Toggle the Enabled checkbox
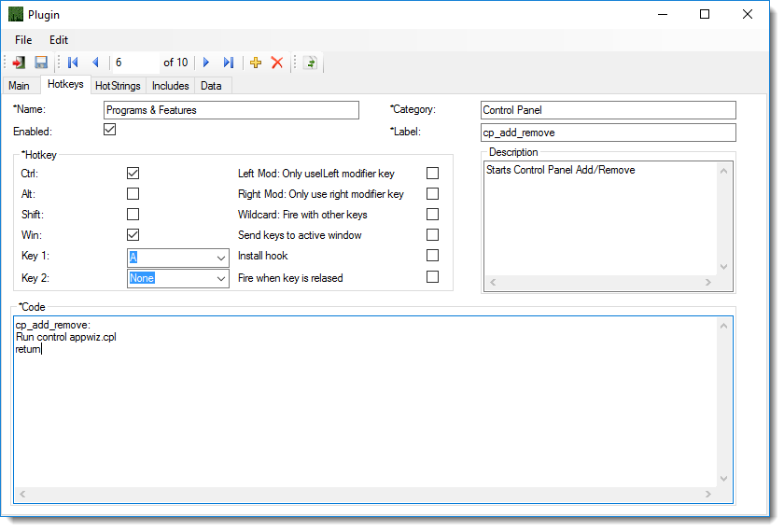This screenshot has width=784, height=531. (109, 130)
